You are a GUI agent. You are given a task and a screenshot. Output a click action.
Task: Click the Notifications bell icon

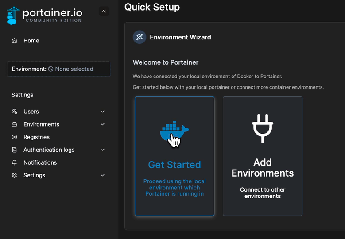(14, 162)
